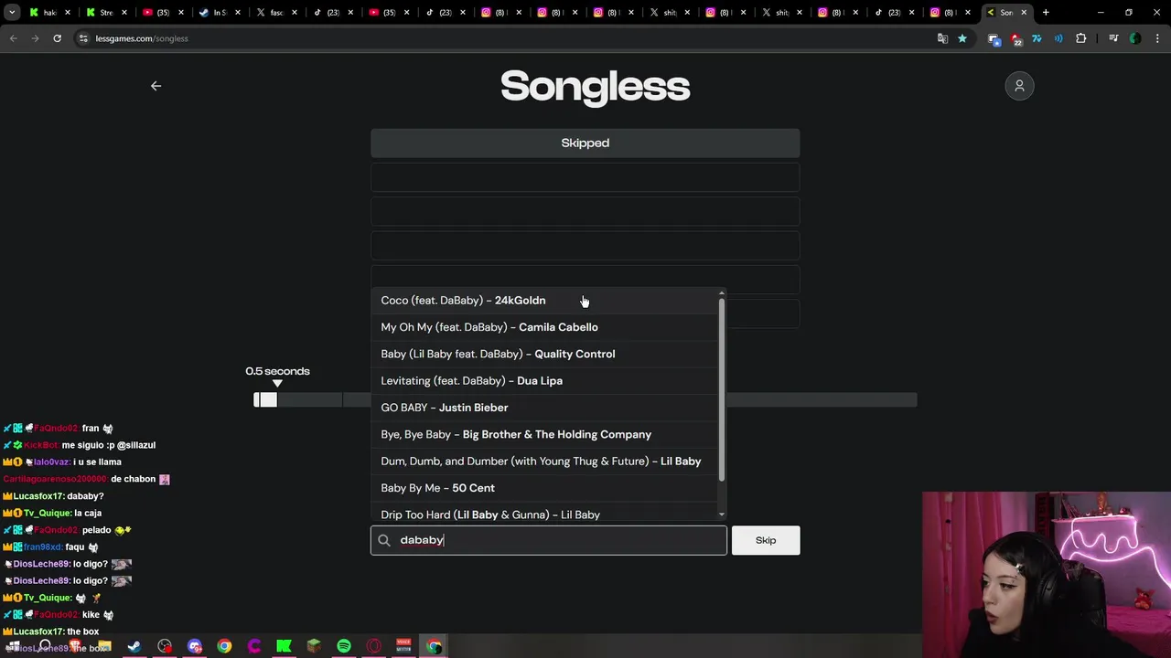Viewport: 1171px width, 658px height.
Task: Close the active Songless tab
Action: [x=1024, y=13]
